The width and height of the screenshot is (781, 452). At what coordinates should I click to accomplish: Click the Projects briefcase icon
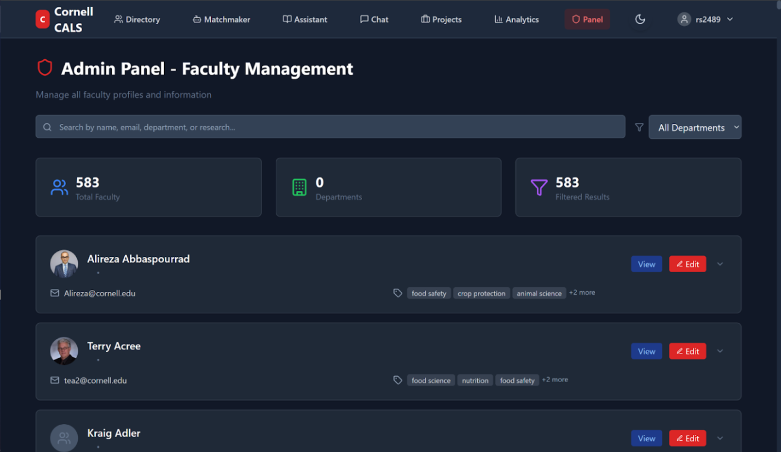[x=425, y=19]
